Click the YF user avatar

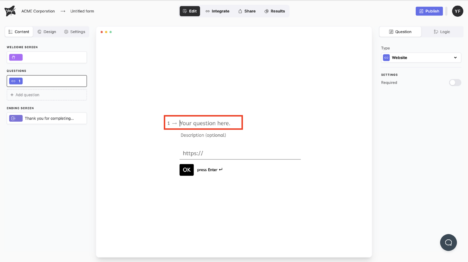(x=457, y=11)
